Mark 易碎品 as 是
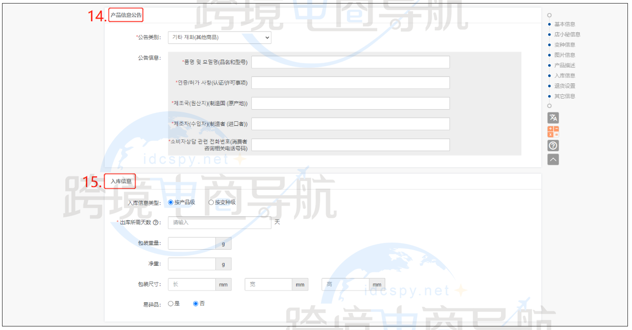Image resolution: width=632 pixels, height=330 pixels. 171,304
